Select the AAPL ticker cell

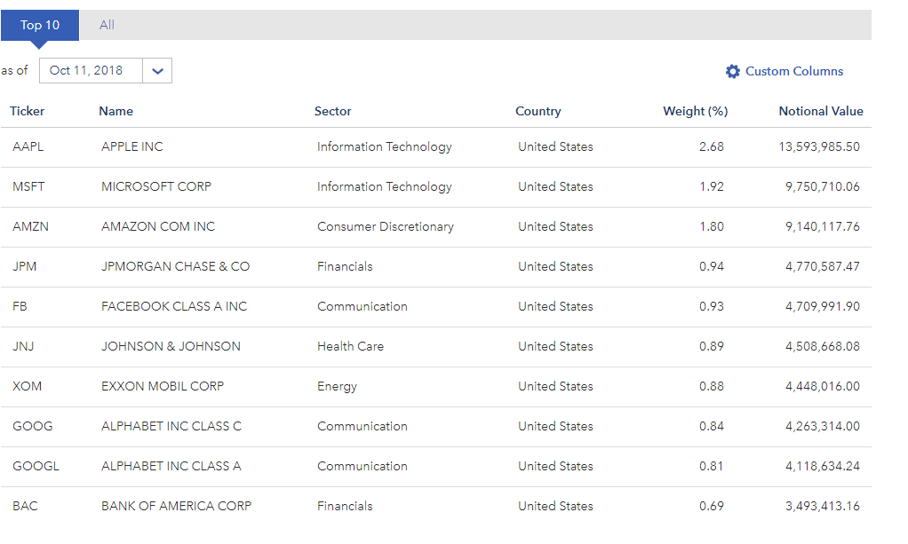28,147
